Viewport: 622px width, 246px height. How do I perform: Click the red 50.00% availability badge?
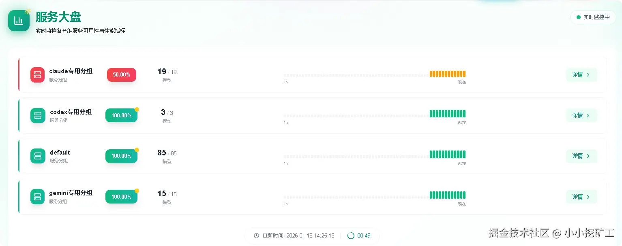122,75
